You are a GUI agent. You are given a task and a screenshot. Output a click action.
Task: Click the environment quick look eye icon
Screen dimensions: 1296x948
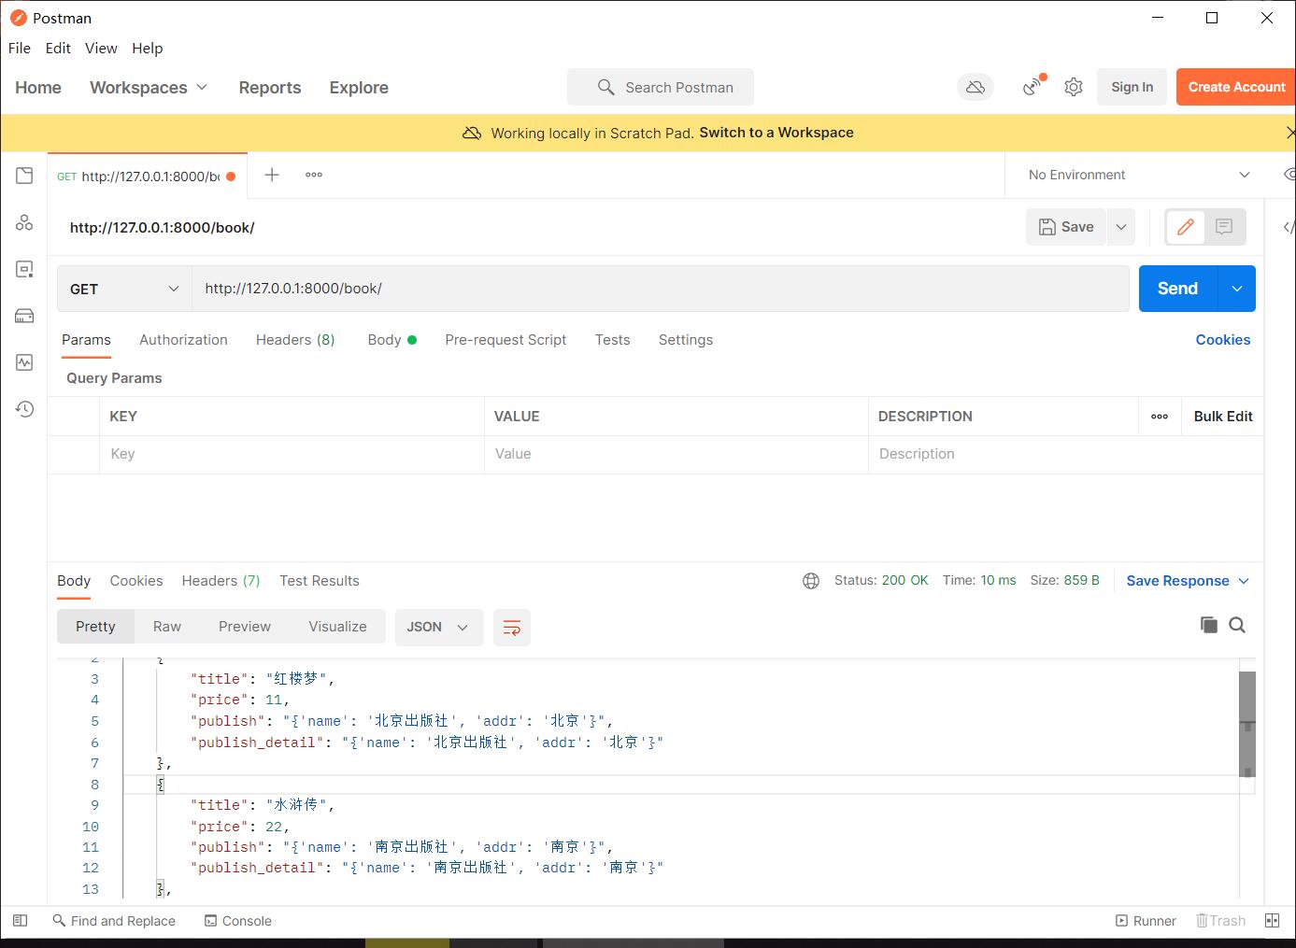[x=1289, y=175]
